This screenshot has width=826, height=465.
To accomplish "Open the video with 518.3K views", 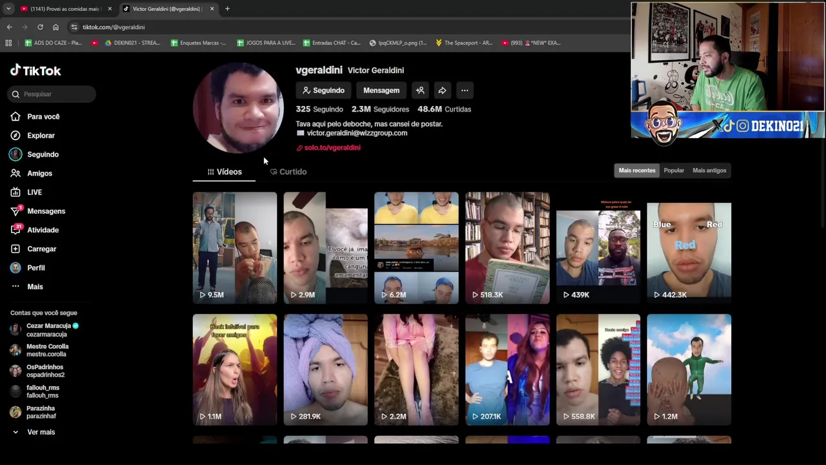I will [507, 248].
